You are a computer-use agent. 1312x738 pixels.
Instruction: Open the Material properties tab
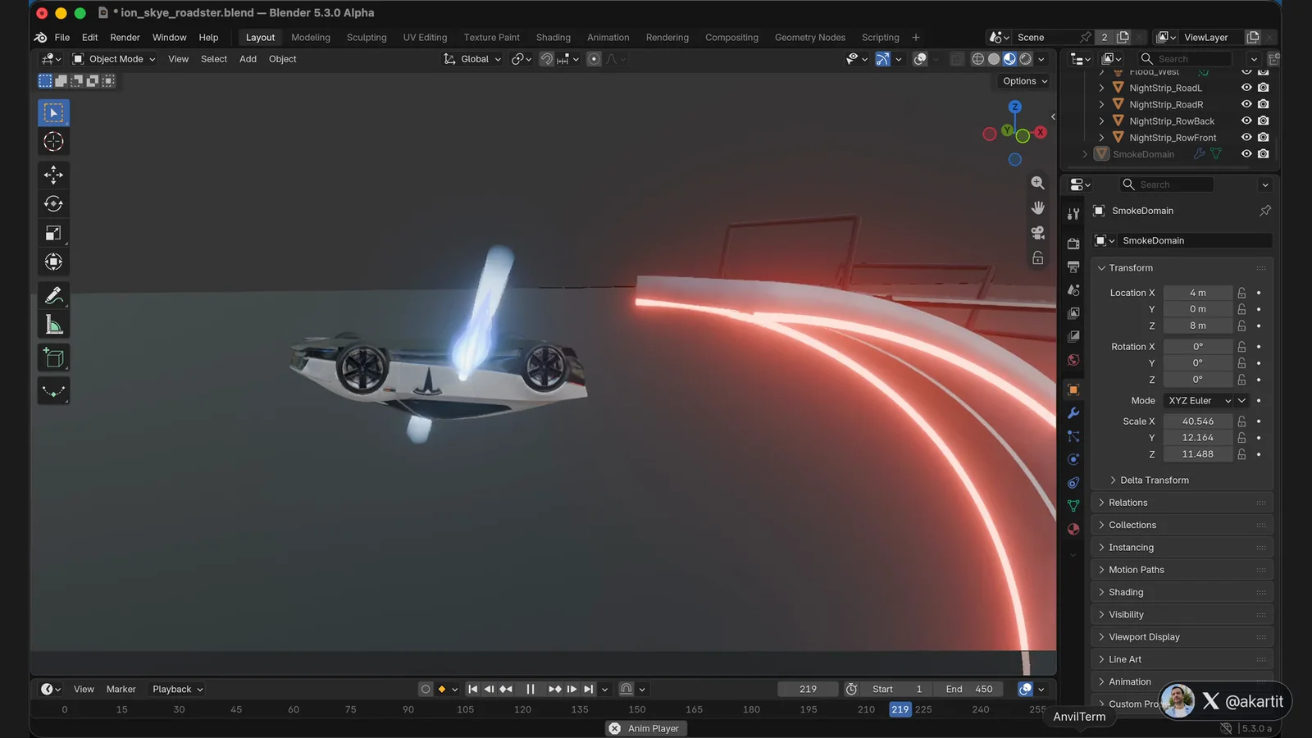pyautogui.click(x=1073, y=529)
